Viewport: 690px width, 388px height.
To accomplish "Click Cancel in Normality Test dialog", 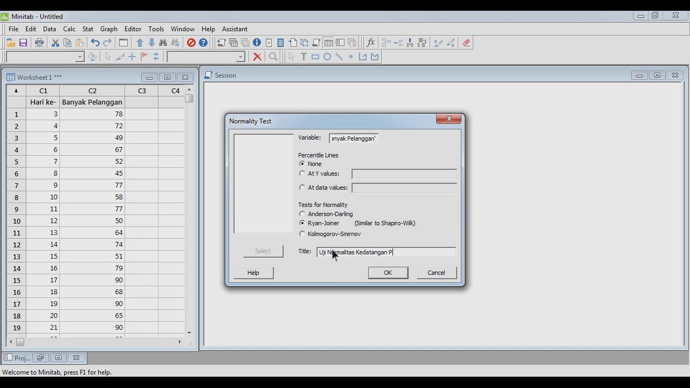I will point(436,273).
